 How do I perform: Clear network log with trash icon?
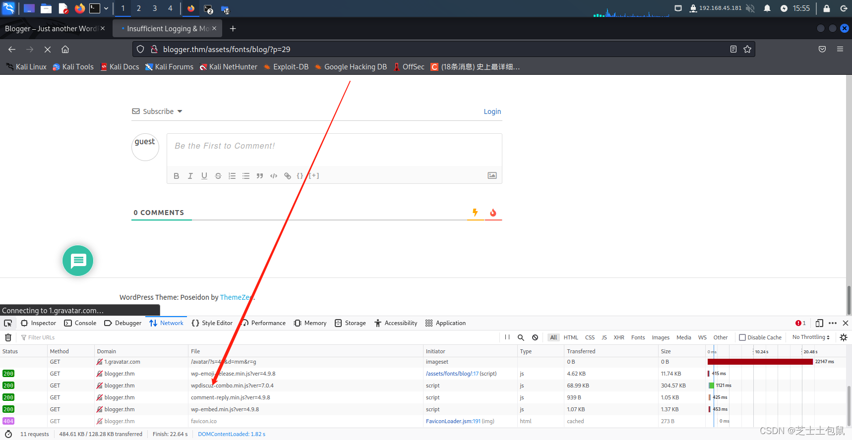coord(8,337)
